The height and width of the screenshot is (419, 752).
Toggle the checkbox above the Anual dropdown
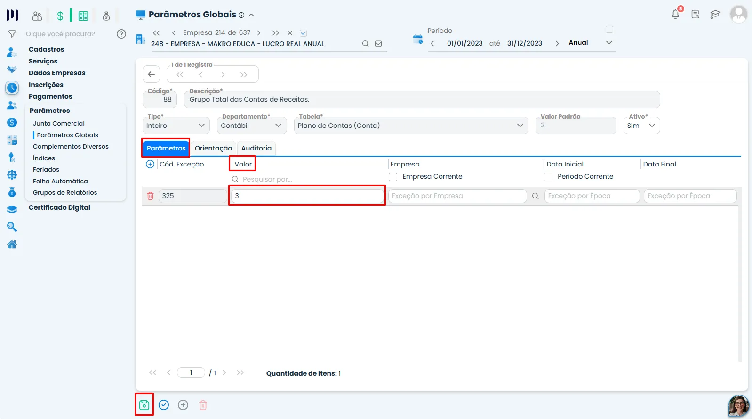[609, 30]
